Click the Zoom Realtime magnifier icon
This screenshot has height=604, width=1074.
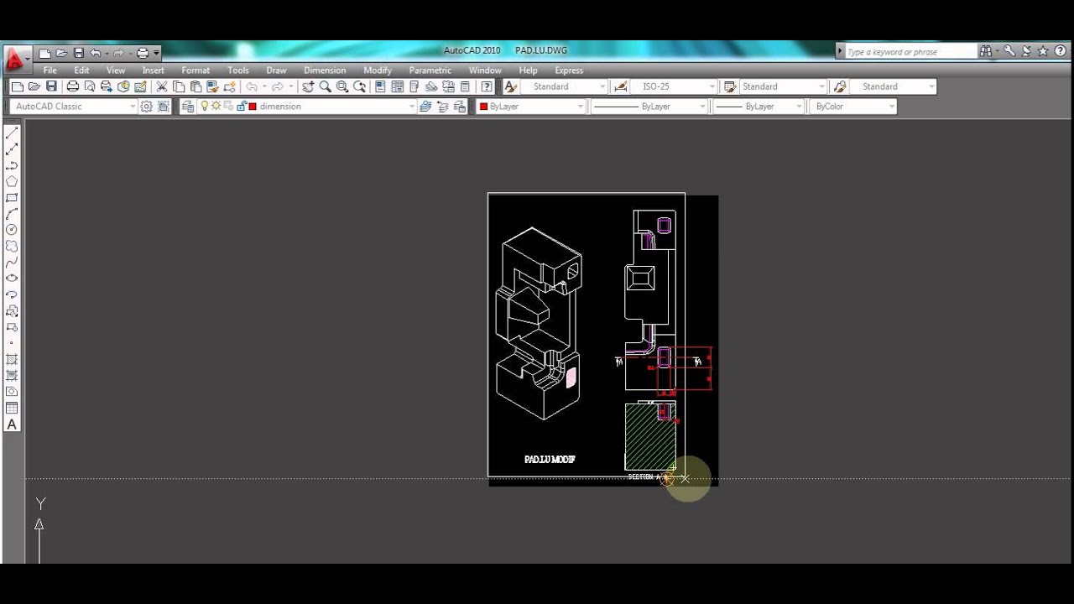pos(325,86)
